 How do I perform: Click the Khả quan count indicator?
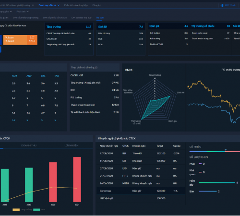coord(202,172)
